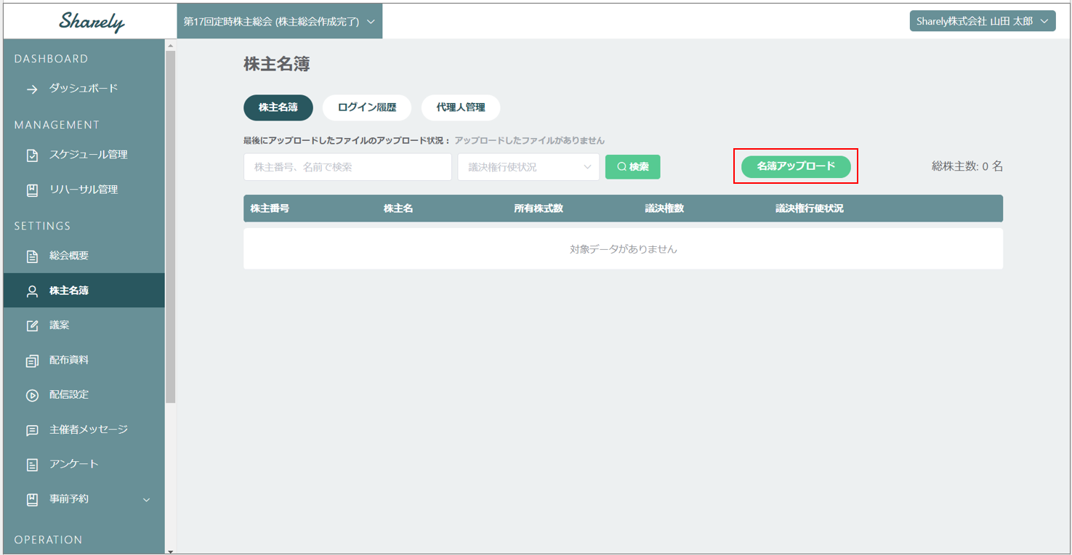
Task: Click the schedule management calendar icon
Action: point(32,155)
